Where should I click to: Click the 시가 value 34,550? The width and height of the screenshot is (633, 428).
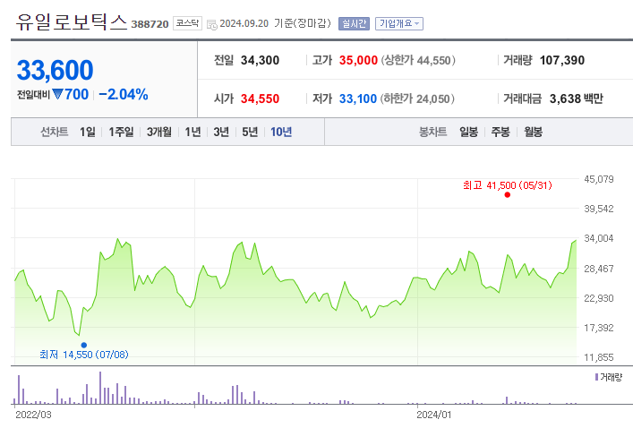coord(260,98)
